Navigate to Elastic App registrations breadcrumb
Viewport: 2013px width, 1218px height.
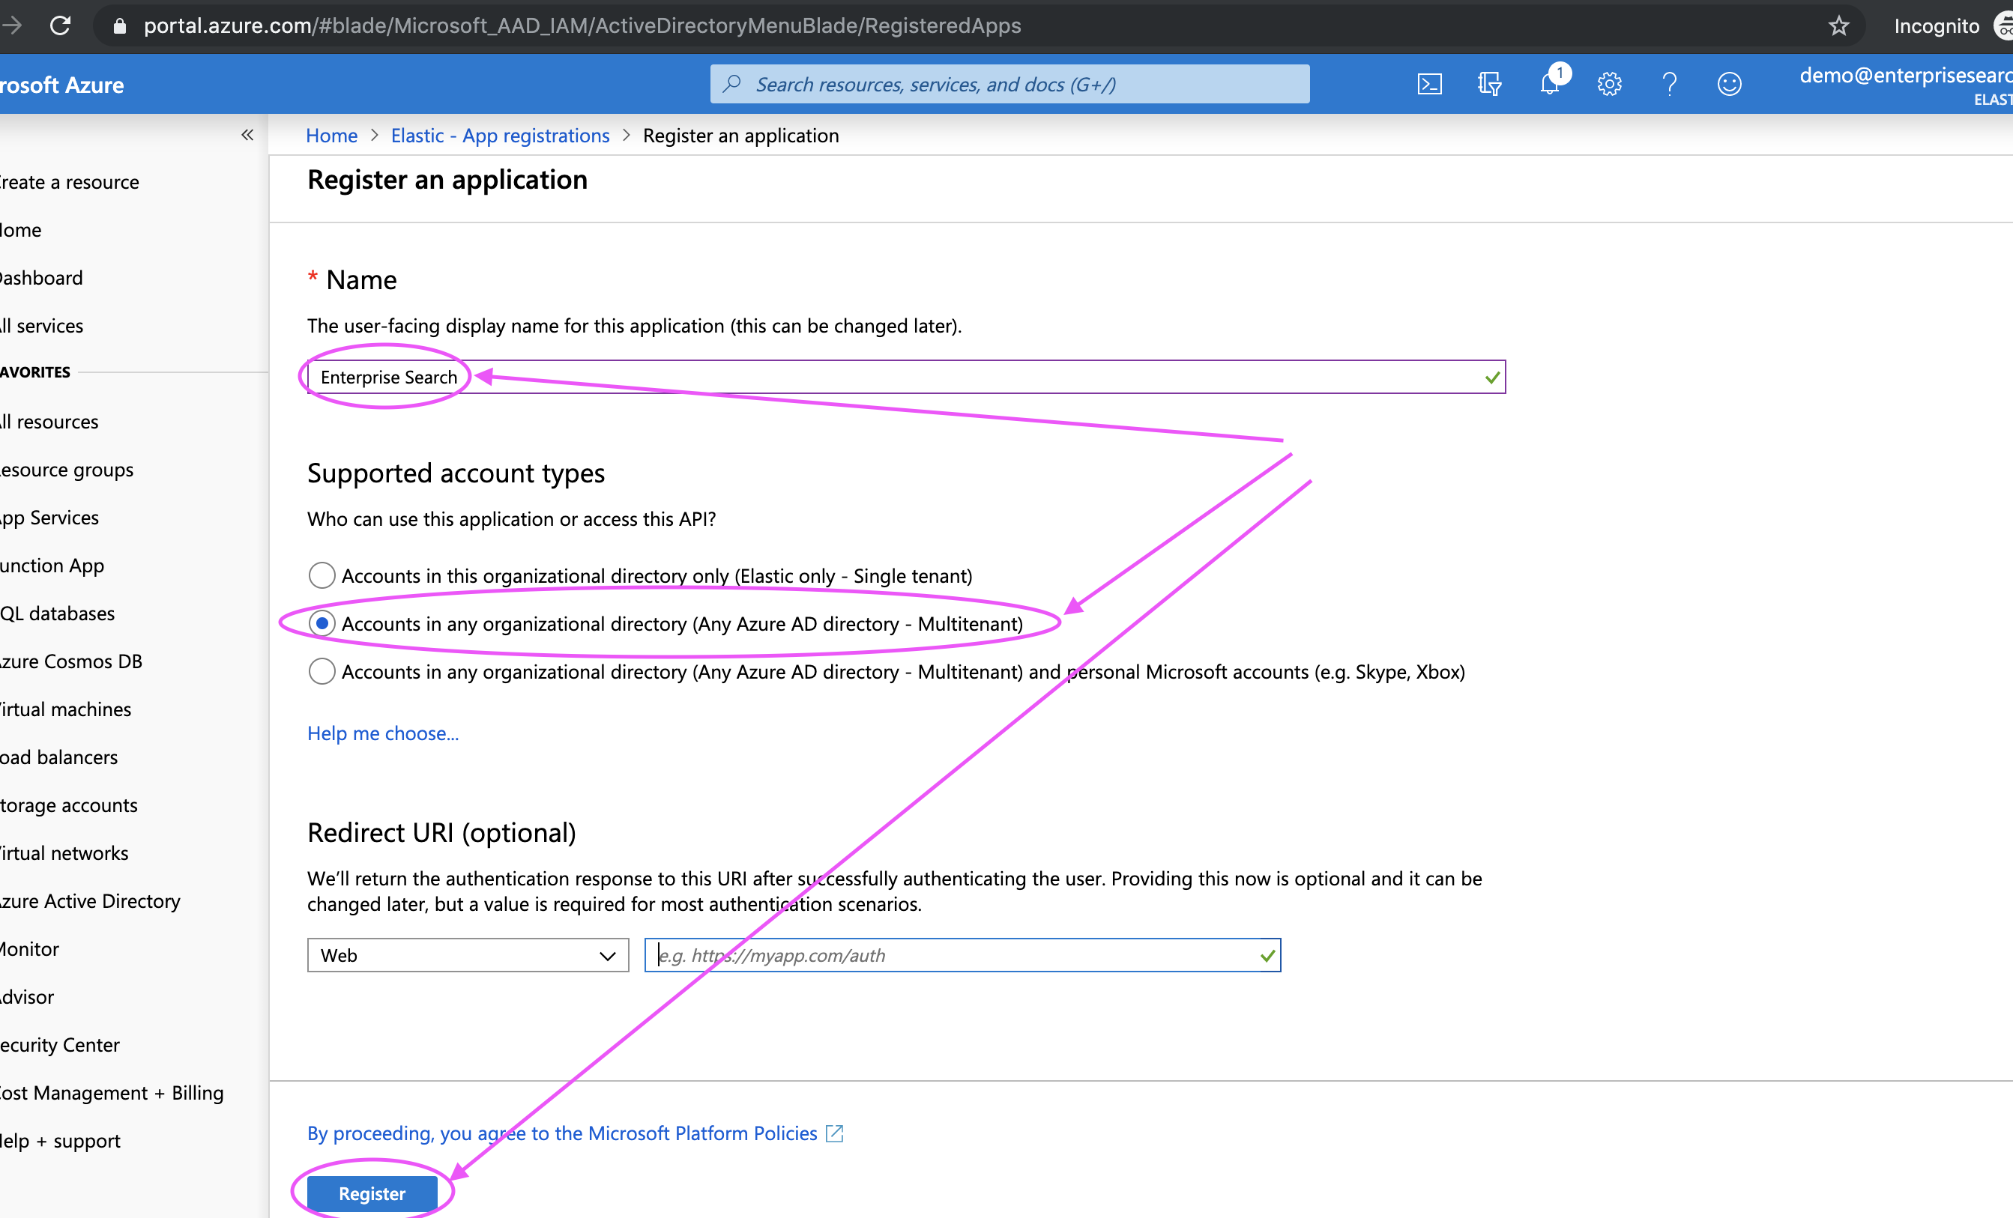[x=499, y=133]
